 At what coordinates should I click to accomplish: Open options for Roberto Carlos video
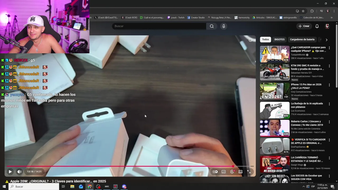click(329, 122)
